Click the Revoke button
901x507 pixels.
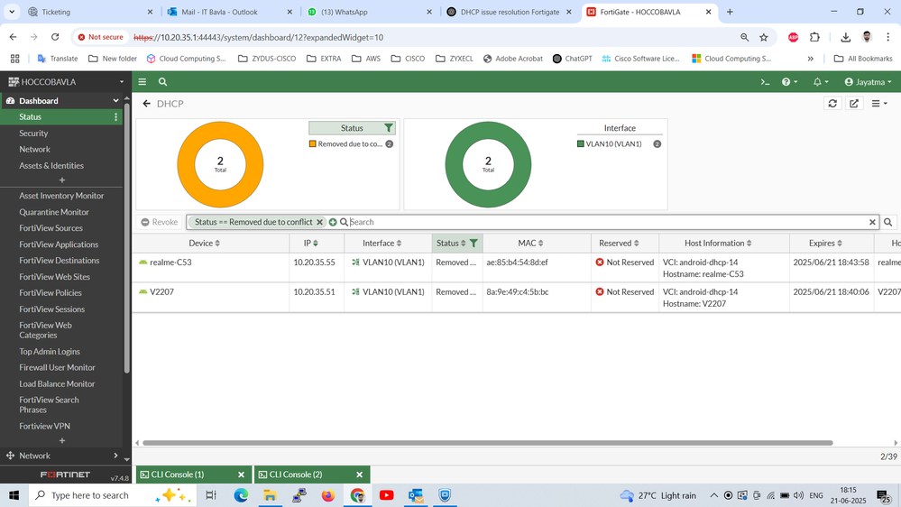pos(159,222)
